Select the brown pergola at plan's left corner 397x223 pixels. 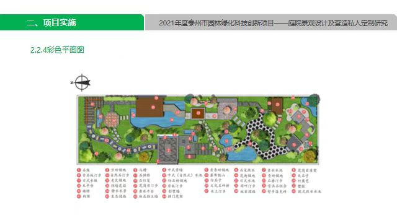[x=94, y=110]
